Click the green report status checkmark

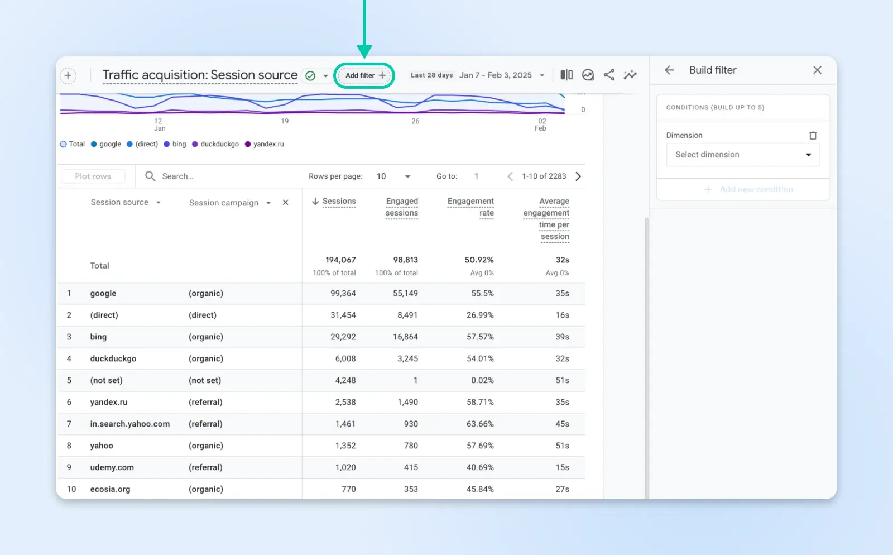(x=310, y=76)
